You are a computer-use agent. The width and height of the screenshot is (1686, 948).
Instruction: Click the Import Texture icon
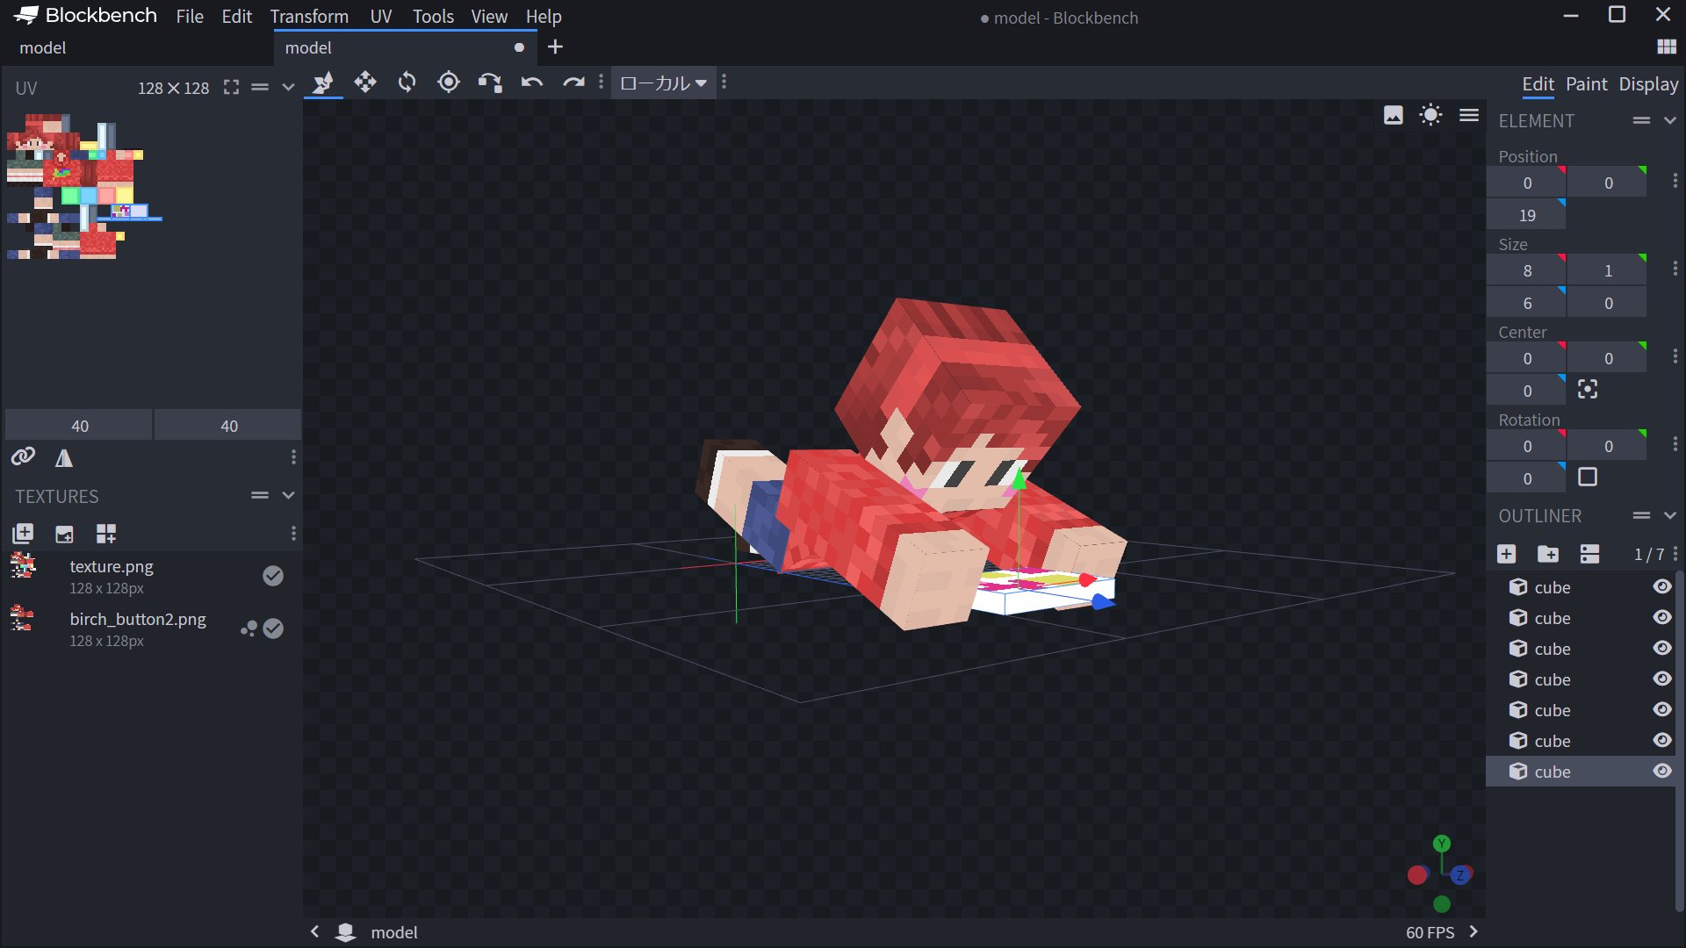tap(23, 534)
